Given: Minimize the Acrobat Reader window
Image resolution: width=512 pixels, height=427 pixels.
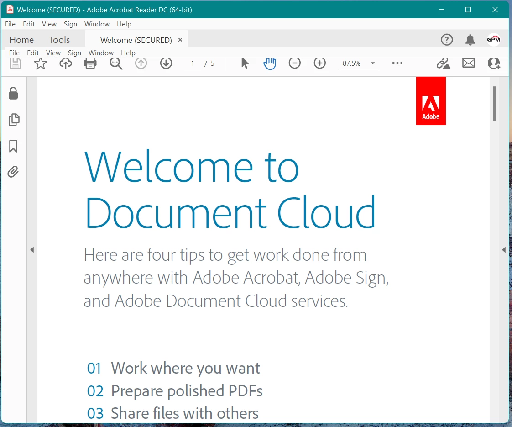Looking at the screenshot, I should click(x=442, y=10).
